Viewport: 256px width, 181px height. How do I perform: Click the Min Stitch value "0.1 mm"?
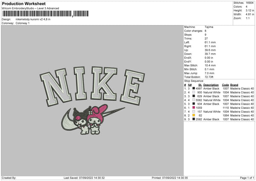tap(209, 69)
